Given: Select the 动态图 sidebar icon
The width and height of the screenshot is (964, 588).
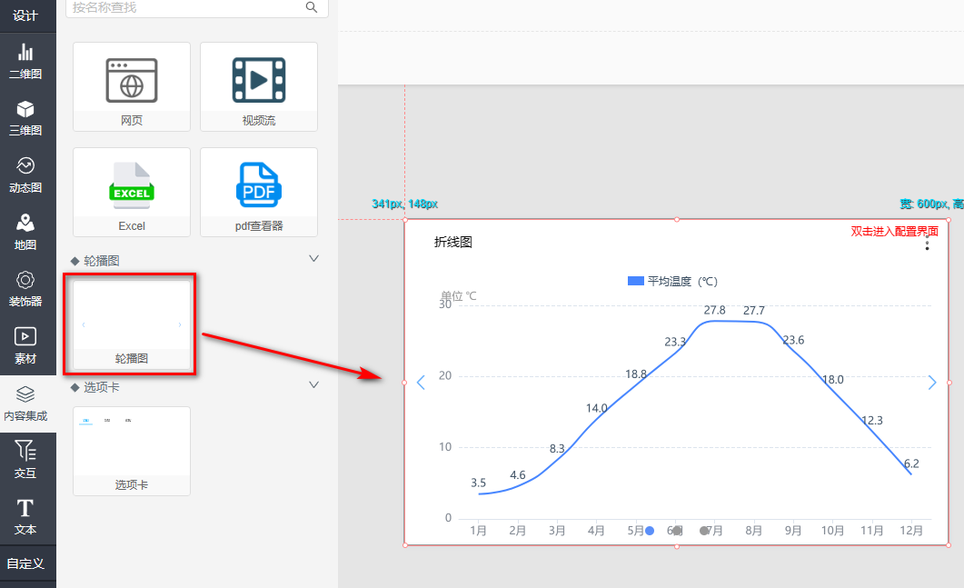Looking at the screenshot, I should [25, 175].
